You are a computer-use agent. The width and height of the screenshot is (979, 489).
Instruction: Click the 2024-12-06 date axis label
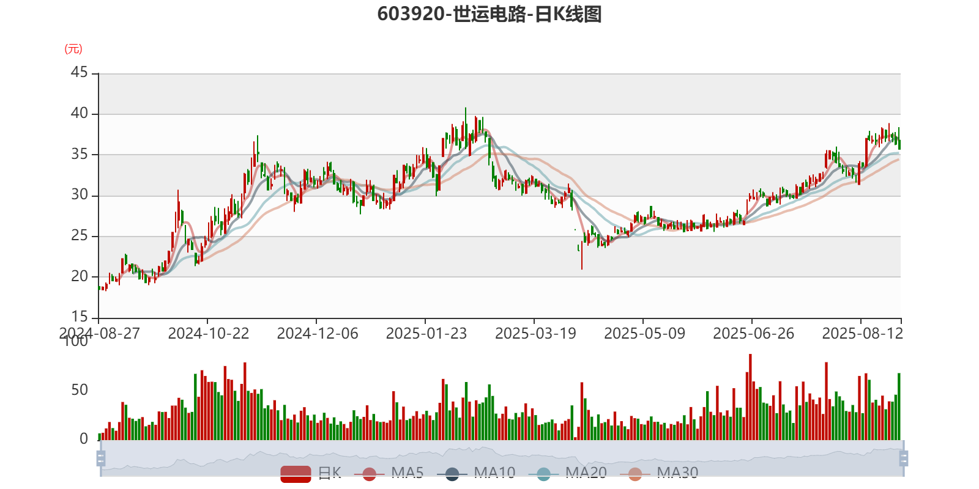coord(318,334)
